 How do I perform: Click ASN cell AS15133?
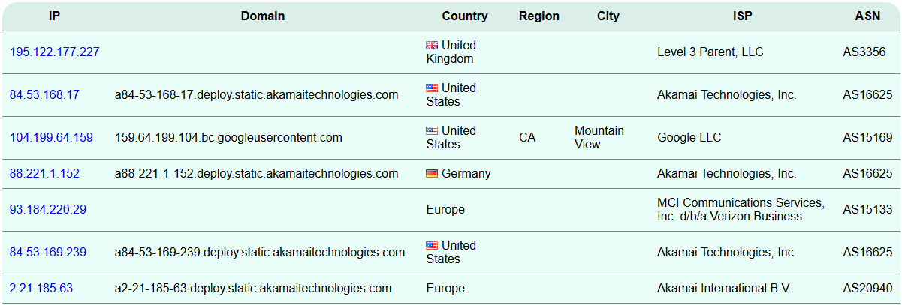click(867, 210)
